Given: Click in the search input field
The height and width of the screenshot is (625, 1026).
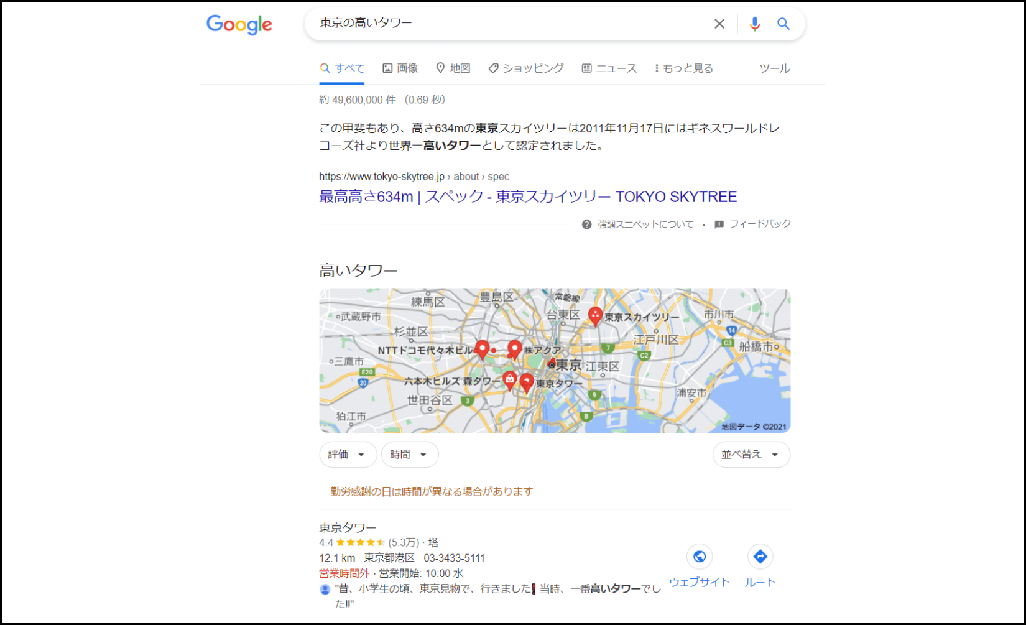Looking at the screenshot, I should (x=510, y=24).
